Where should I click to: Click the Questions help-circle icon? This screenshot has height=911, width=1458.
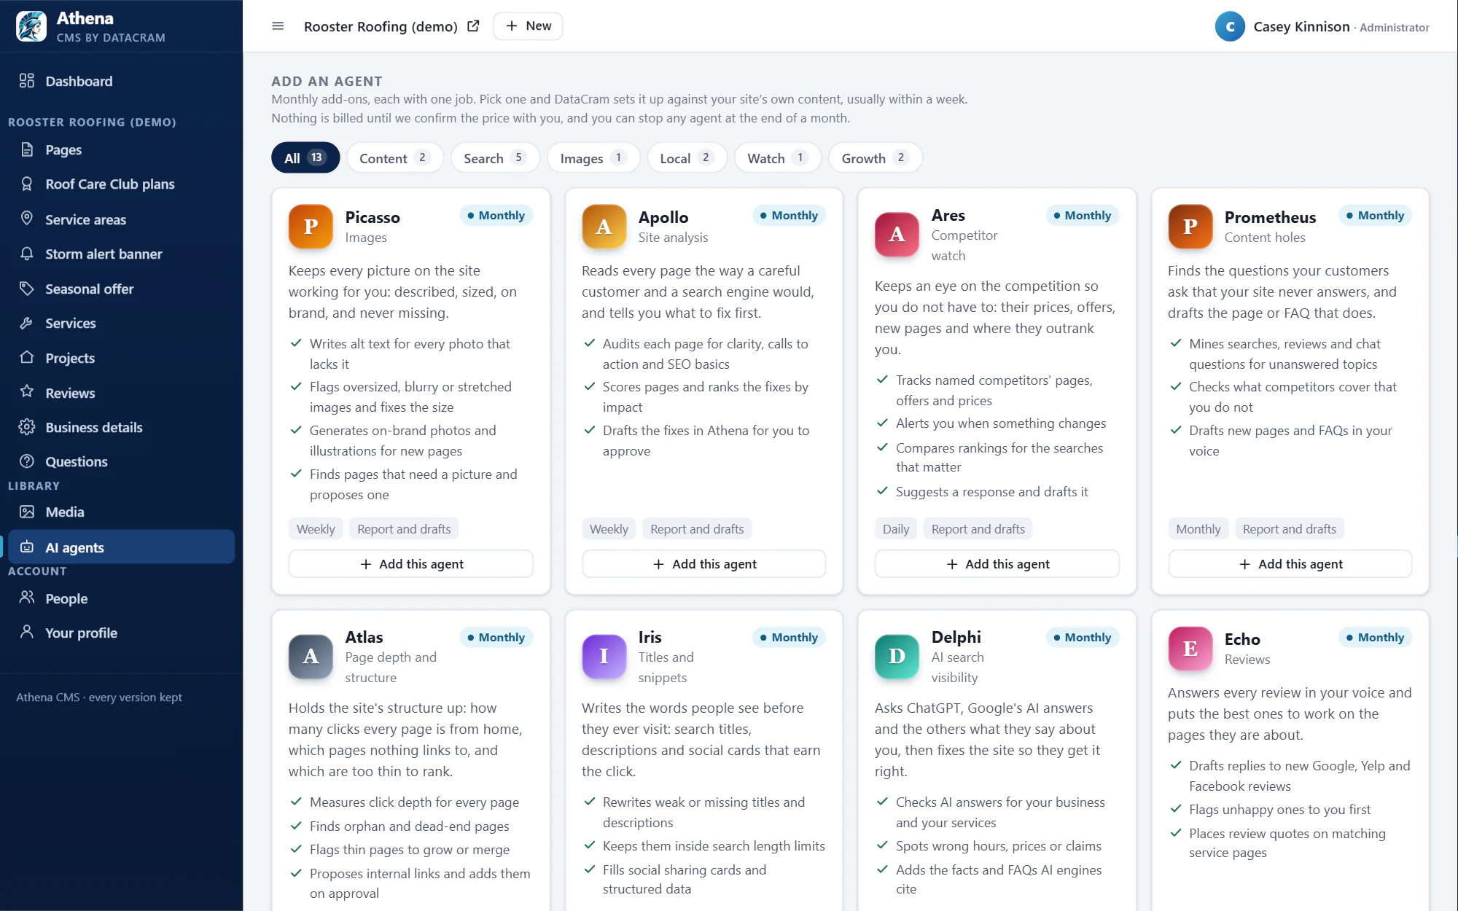pos(27,461)
